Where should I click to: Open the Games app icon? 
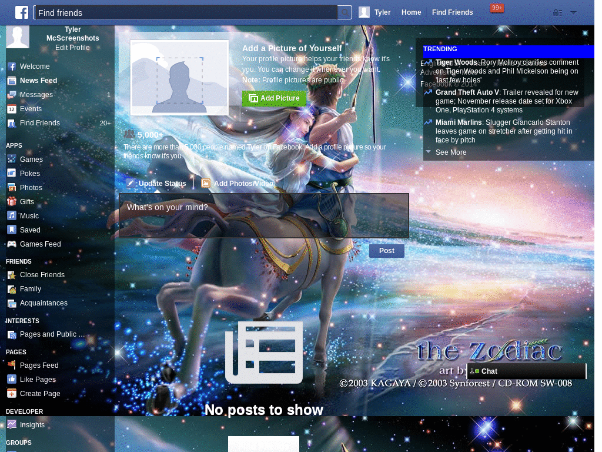click(12, 159)
